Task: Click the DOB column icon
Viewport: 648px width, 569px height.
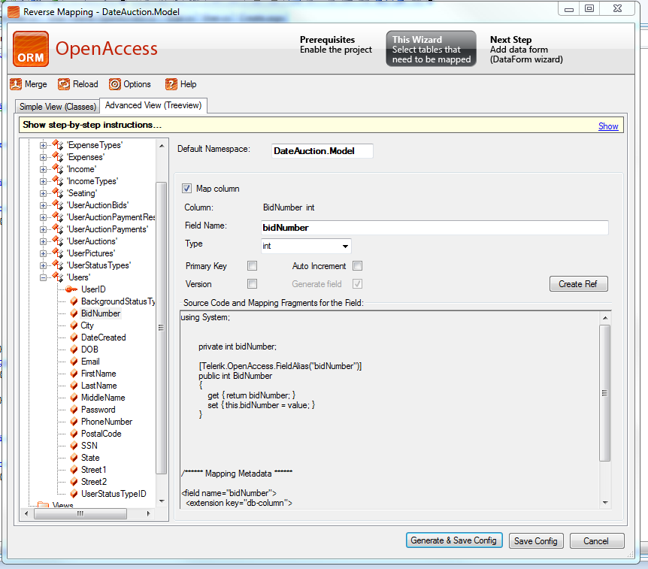Action: point(74,350)
